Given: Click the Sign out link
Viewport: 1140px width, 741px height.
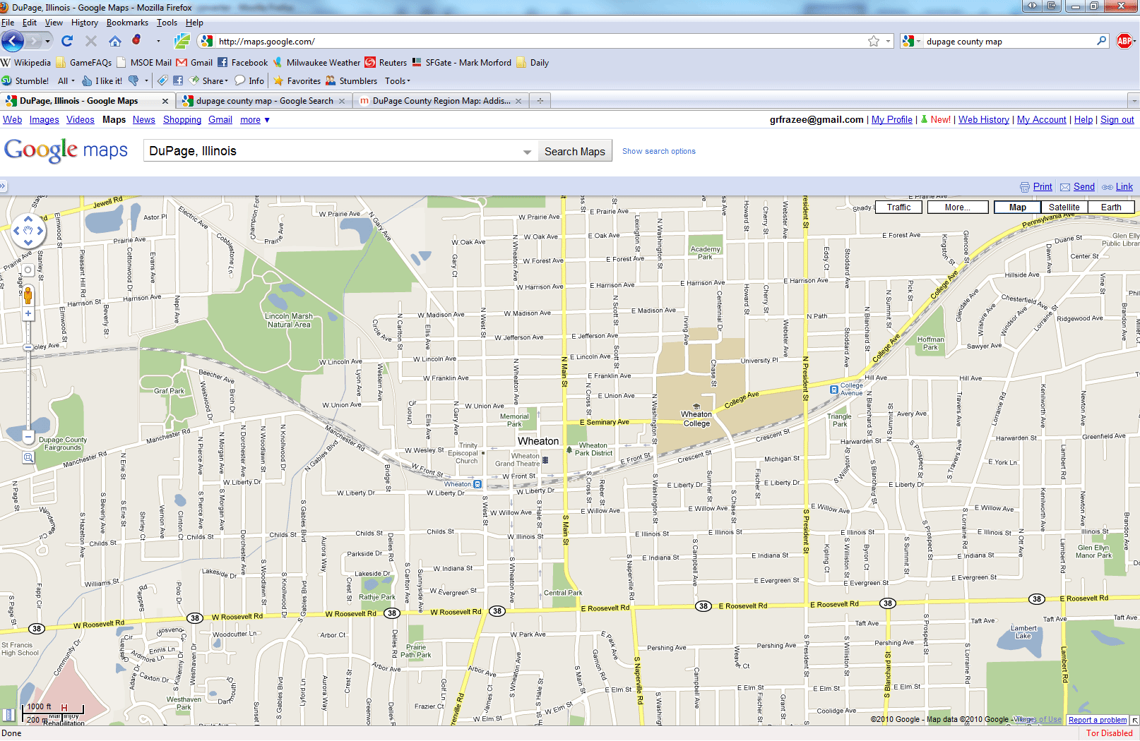Looking at the screenshot, I should 1117,120.
